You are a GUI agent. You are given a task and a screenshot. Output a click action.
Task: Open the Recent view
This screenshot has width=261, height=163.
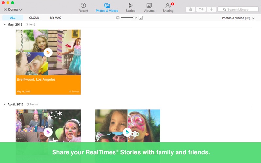pyautogui.click(x=83, y=7)
